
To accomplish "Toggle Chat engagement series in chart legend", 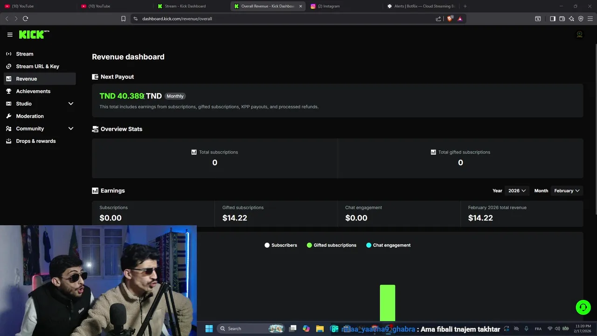I will click(389, 245).
